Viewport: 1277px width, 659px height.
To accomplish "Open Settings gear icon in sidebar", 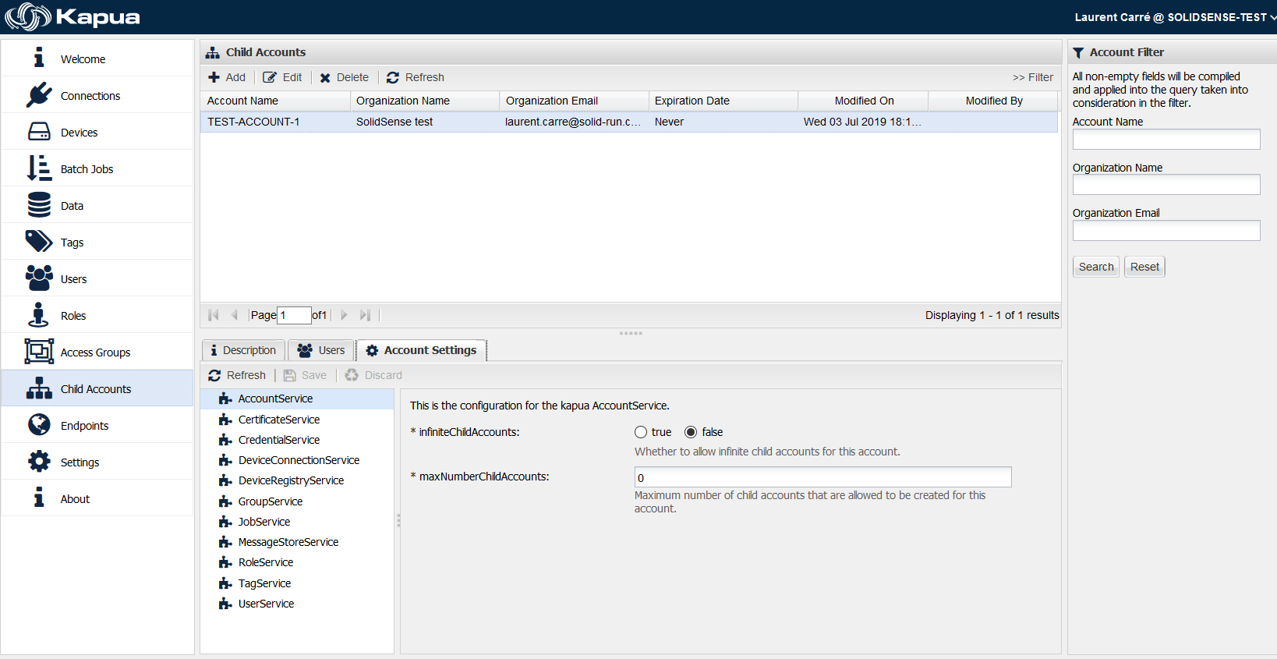I will click(39, 462).
